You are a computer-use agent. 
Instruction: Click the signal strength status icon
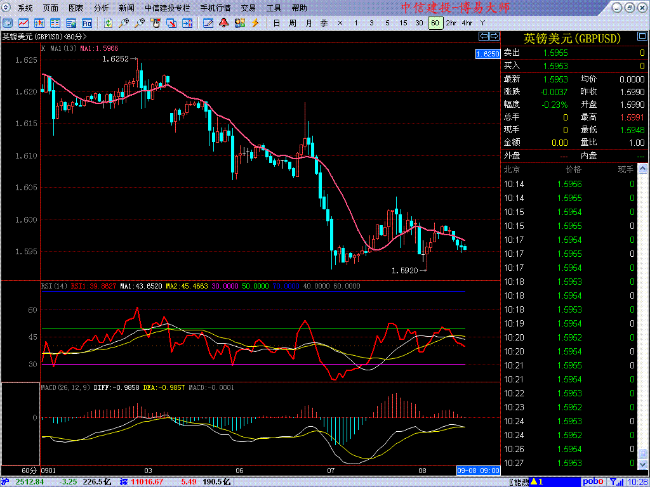(614, 482)
